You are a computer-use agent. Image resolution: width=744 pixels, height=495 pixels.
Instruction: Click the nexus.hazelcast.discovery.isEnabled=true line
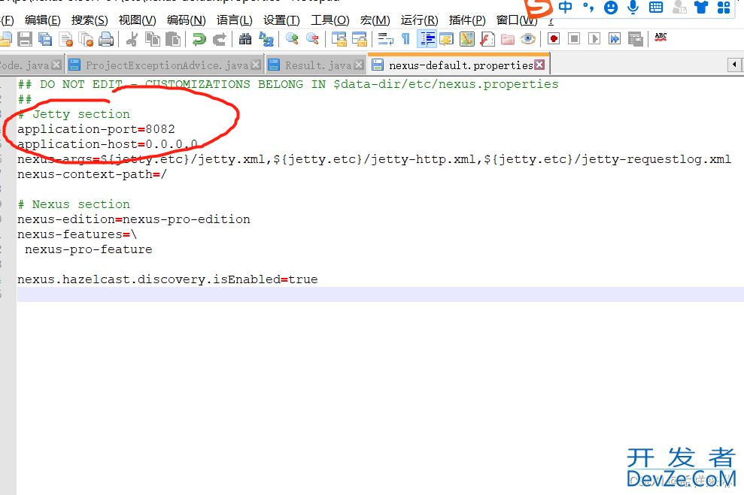coord(168,279)
